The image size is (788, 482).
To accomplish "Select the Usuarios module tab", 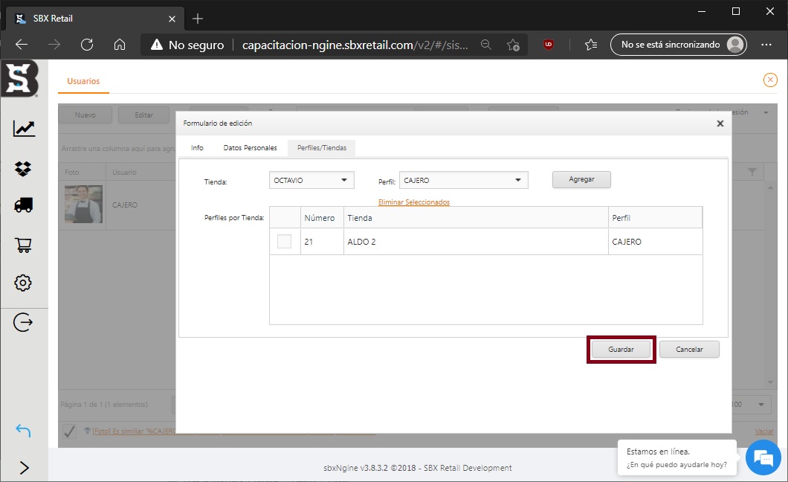I will tap(83, 81).
